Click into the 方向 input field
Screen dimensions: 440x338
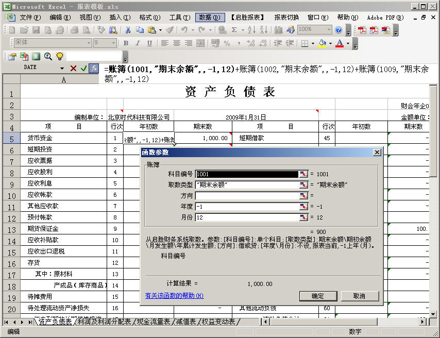tap(247, 196)
